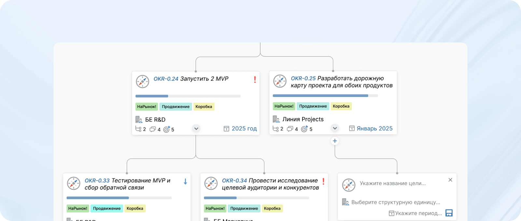The height and width of the screenshot is (221, 521).
Task: Click title Тестирование MVP и сбор обратной связи
Action: pyautogui.click(x=128, y=184)
